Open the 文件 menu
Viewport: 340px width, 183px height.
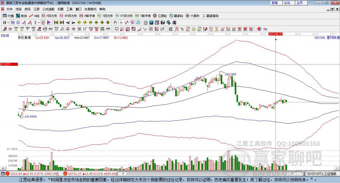[10, 9]
